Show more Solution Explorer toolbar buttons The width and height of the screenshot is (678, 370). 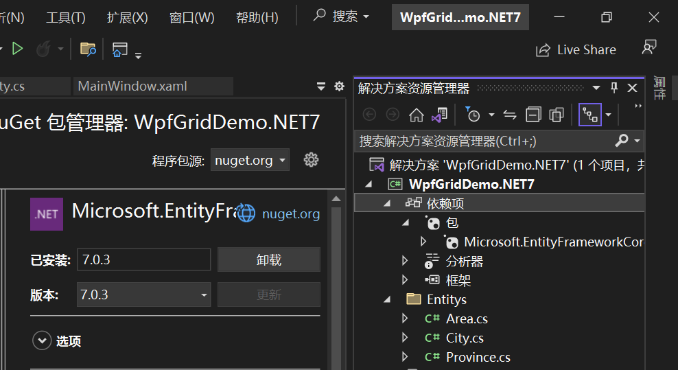[638, 106]
